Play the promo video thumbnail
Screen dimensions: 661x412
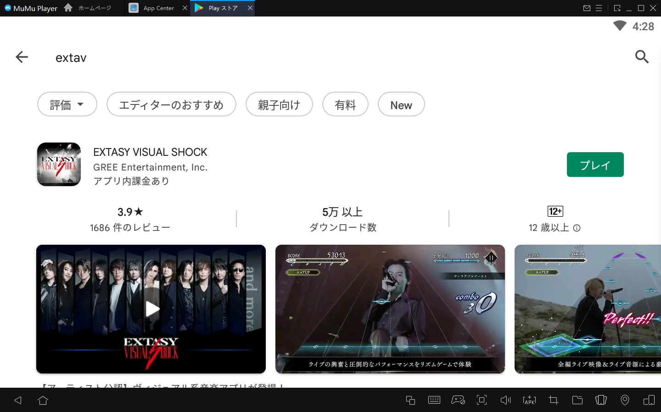(x=151, y=309)
